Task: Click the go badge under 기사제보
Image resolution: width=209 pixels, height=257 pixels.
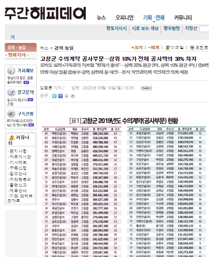Action: [26, 82]
